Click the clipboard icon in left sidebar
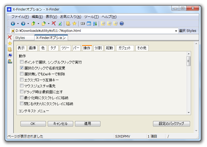207x147 pixels. click(x=10, y=49)
